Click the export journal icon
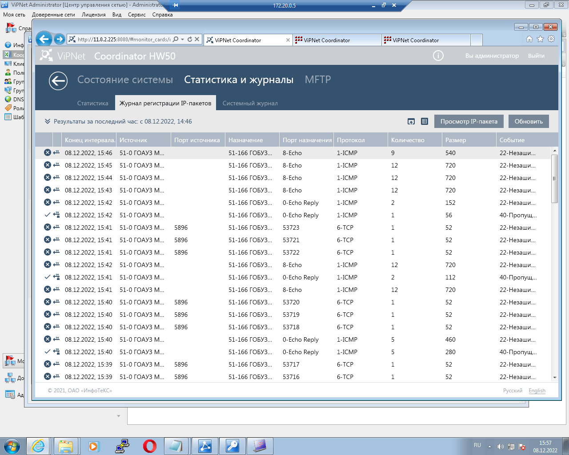 point(411,121)
